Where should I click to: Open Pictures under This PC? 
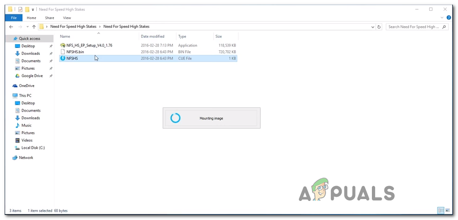click(x=28, y=133)
